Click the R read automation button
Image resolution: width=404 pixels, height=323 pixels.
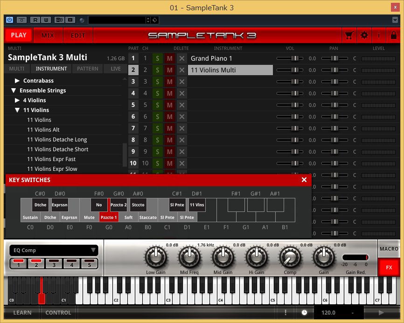click(x=35, y=20)
